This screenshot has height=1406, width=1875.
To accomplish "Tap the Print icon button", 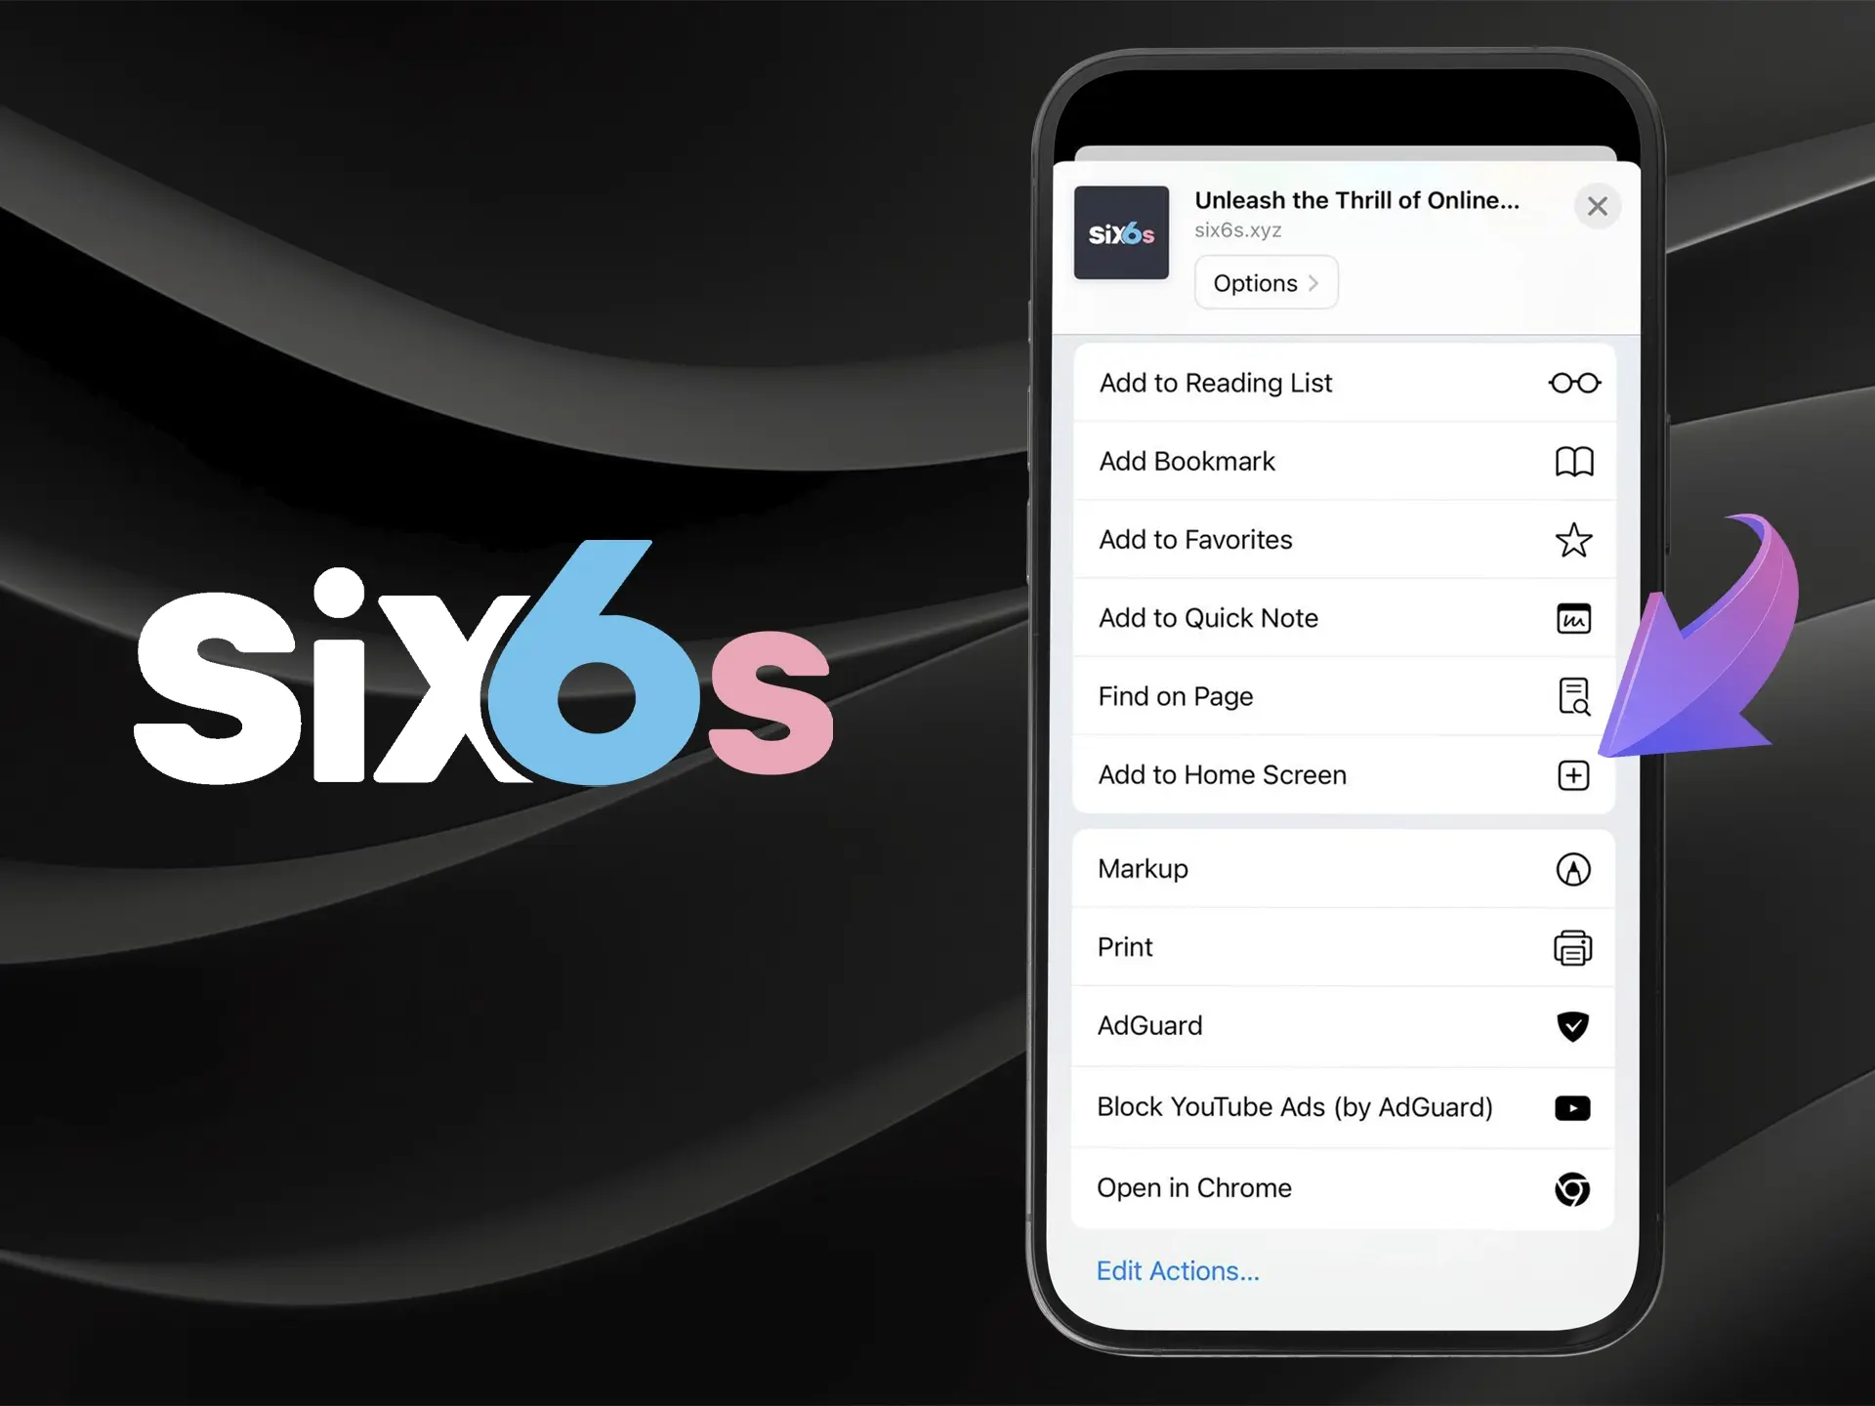I will click(1572, 947).
